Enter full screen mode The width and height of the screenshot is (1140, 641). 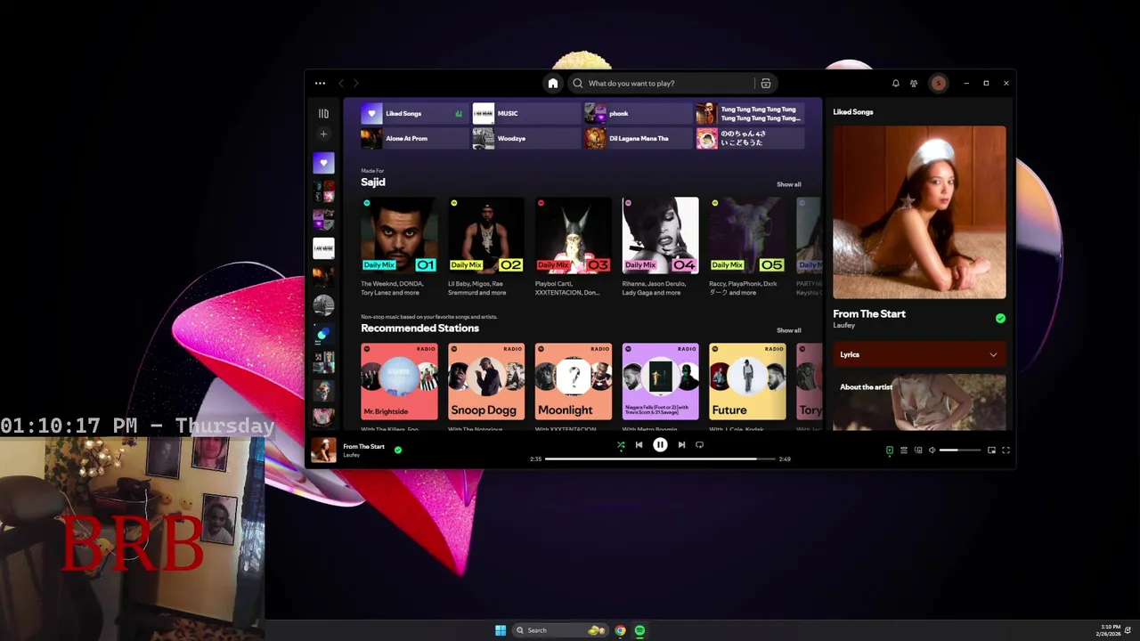(x=1006, y=450)
